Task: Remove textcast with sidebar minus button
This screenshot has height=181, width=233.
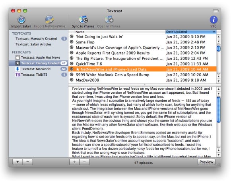Action: (28, 162)
